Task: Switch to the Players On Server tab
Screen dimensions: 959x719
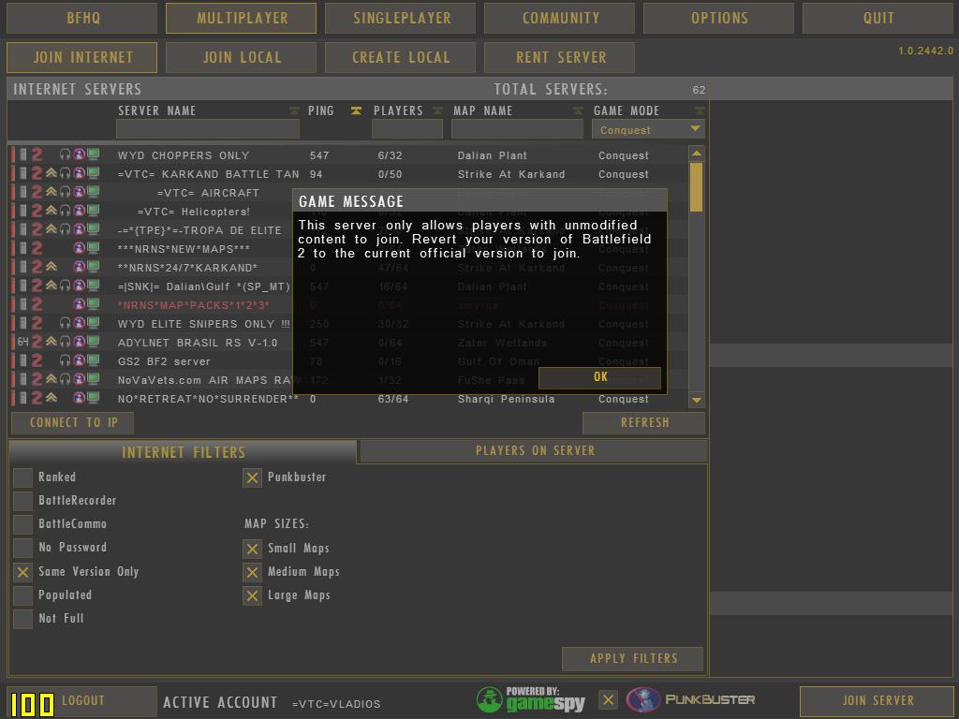Action: point(534,451)
